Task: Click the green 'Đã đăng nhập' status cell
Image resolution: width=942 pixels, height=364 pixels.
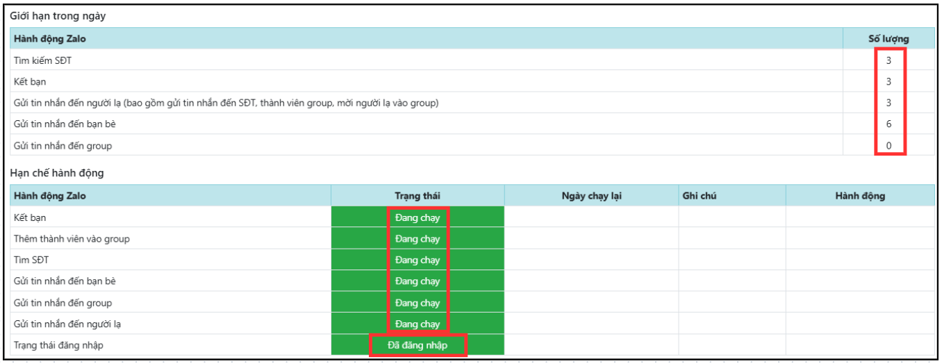Action: (x=417, y=345)
